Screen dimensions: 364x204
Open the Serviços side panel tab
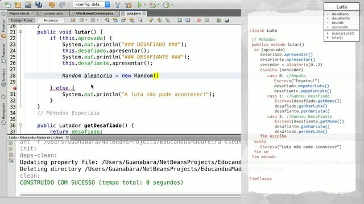3,78
